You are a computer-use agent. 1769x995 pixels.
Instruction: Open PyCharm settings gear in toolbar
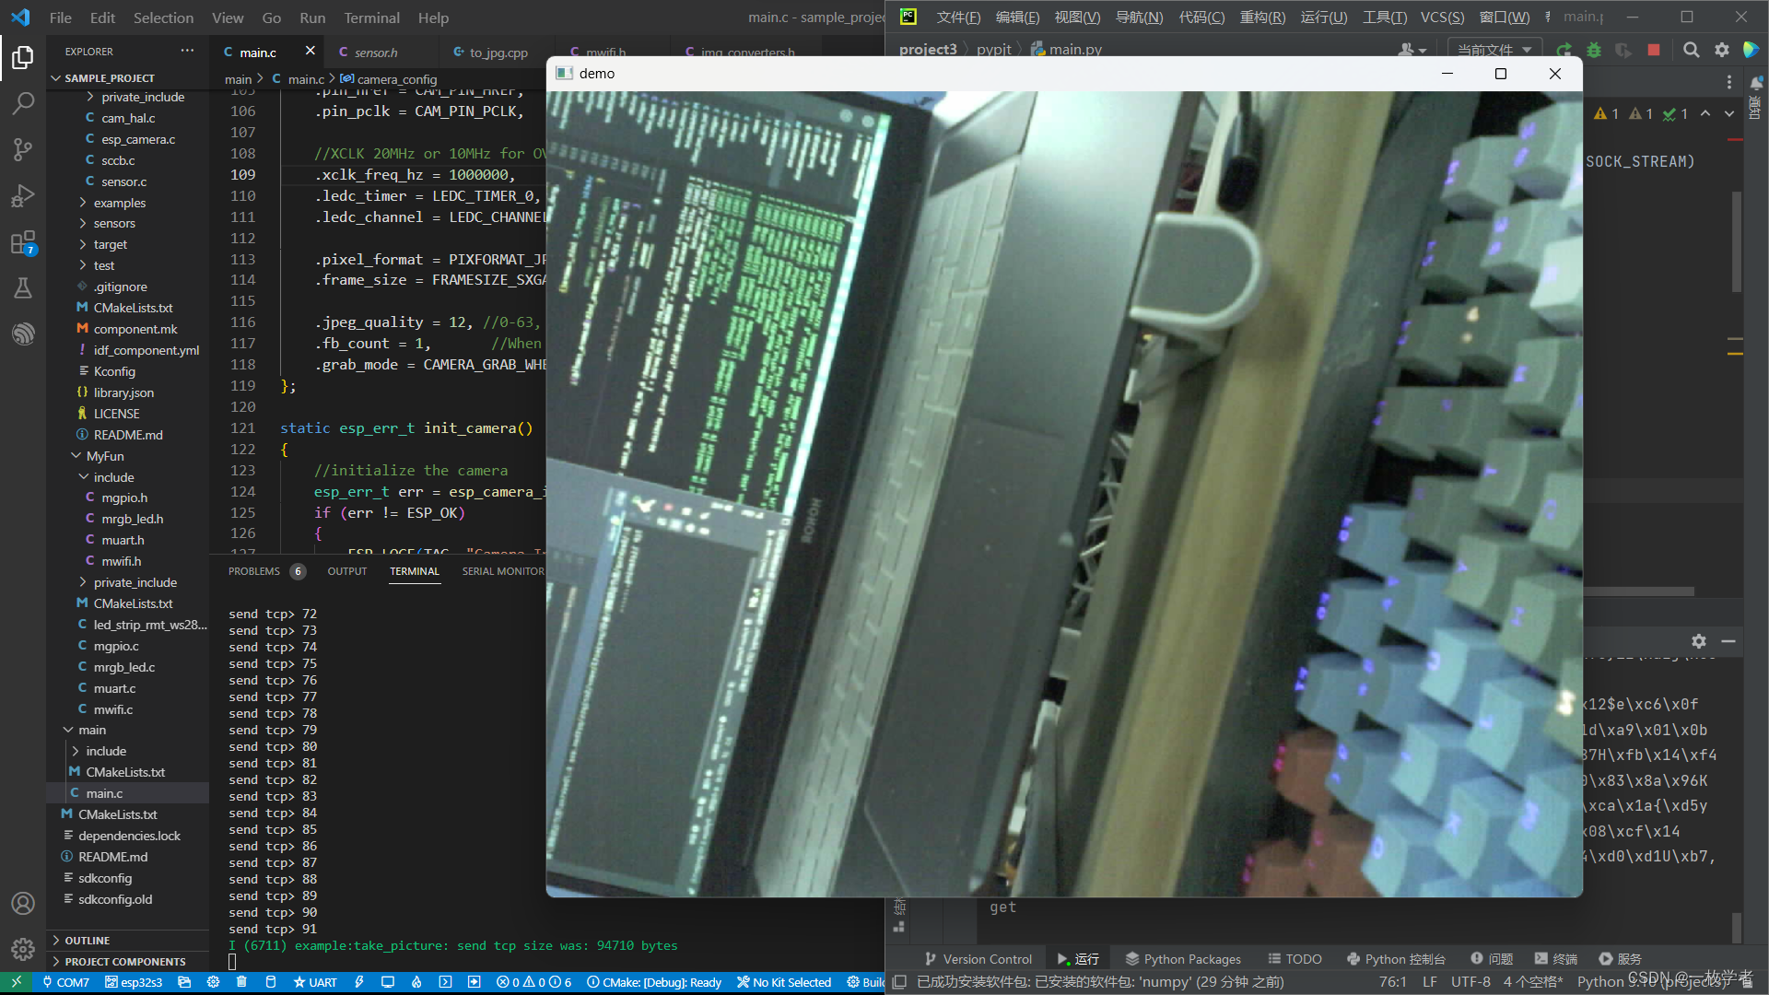point(1722,50)
